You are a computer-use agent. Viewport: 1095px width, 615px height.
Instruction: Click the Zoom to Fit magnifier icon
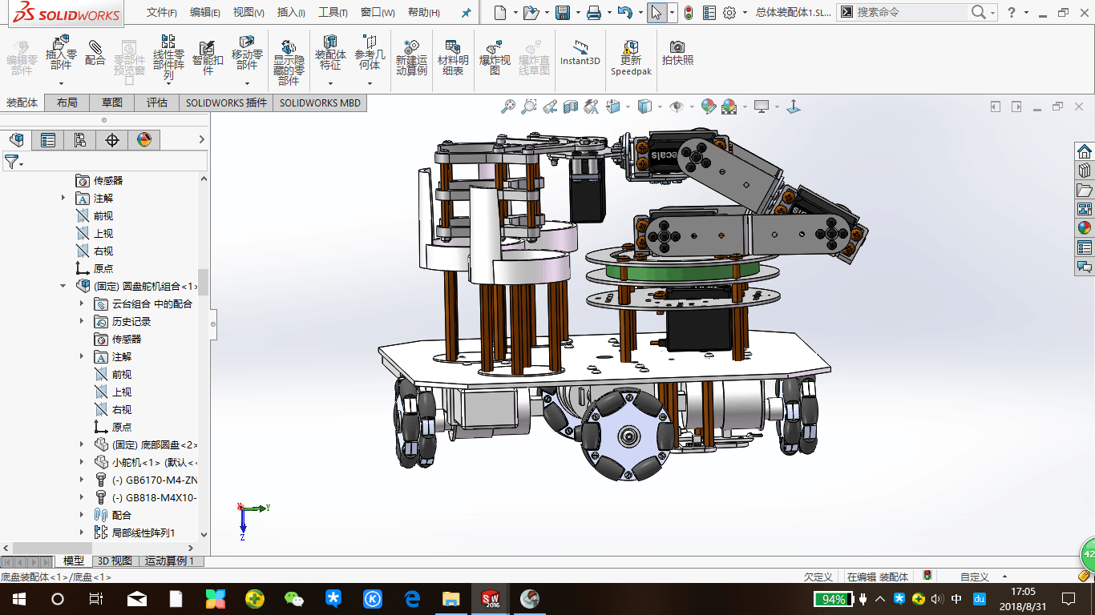pos(507,107)
